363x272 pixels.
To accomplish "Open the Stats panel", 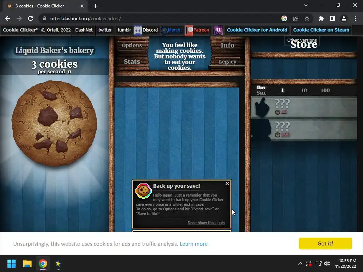I will coord(132,62).
